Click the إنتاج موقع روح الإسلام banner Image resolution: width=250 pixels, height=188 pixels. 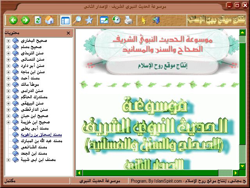pos(162,65)
